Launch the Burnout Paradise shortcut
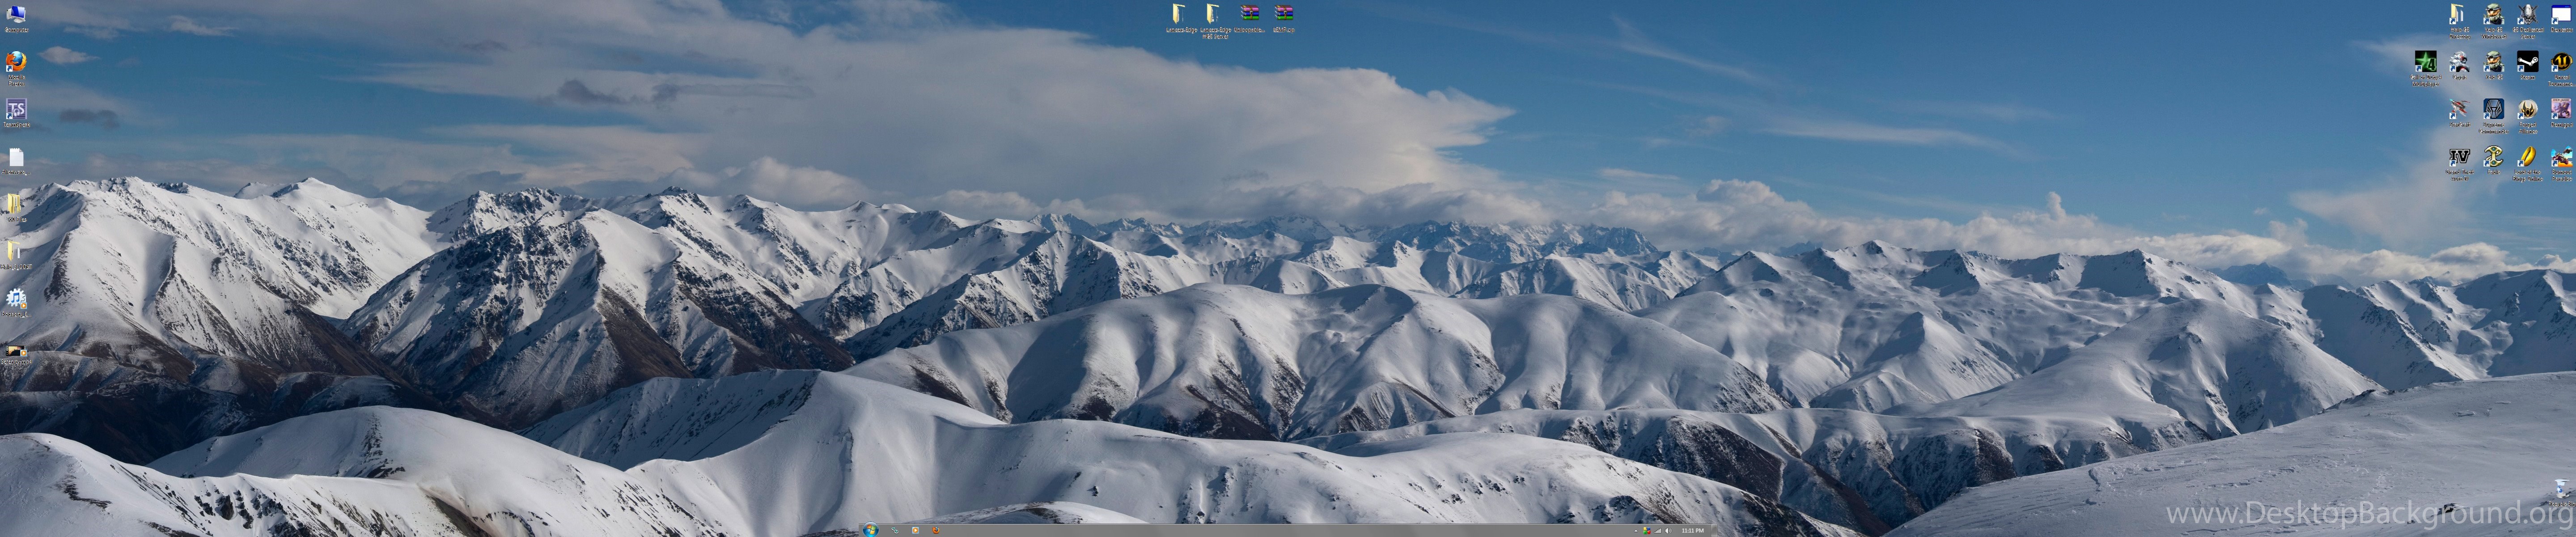This screenshot has height=537, width=2576. click(2562, 162)
